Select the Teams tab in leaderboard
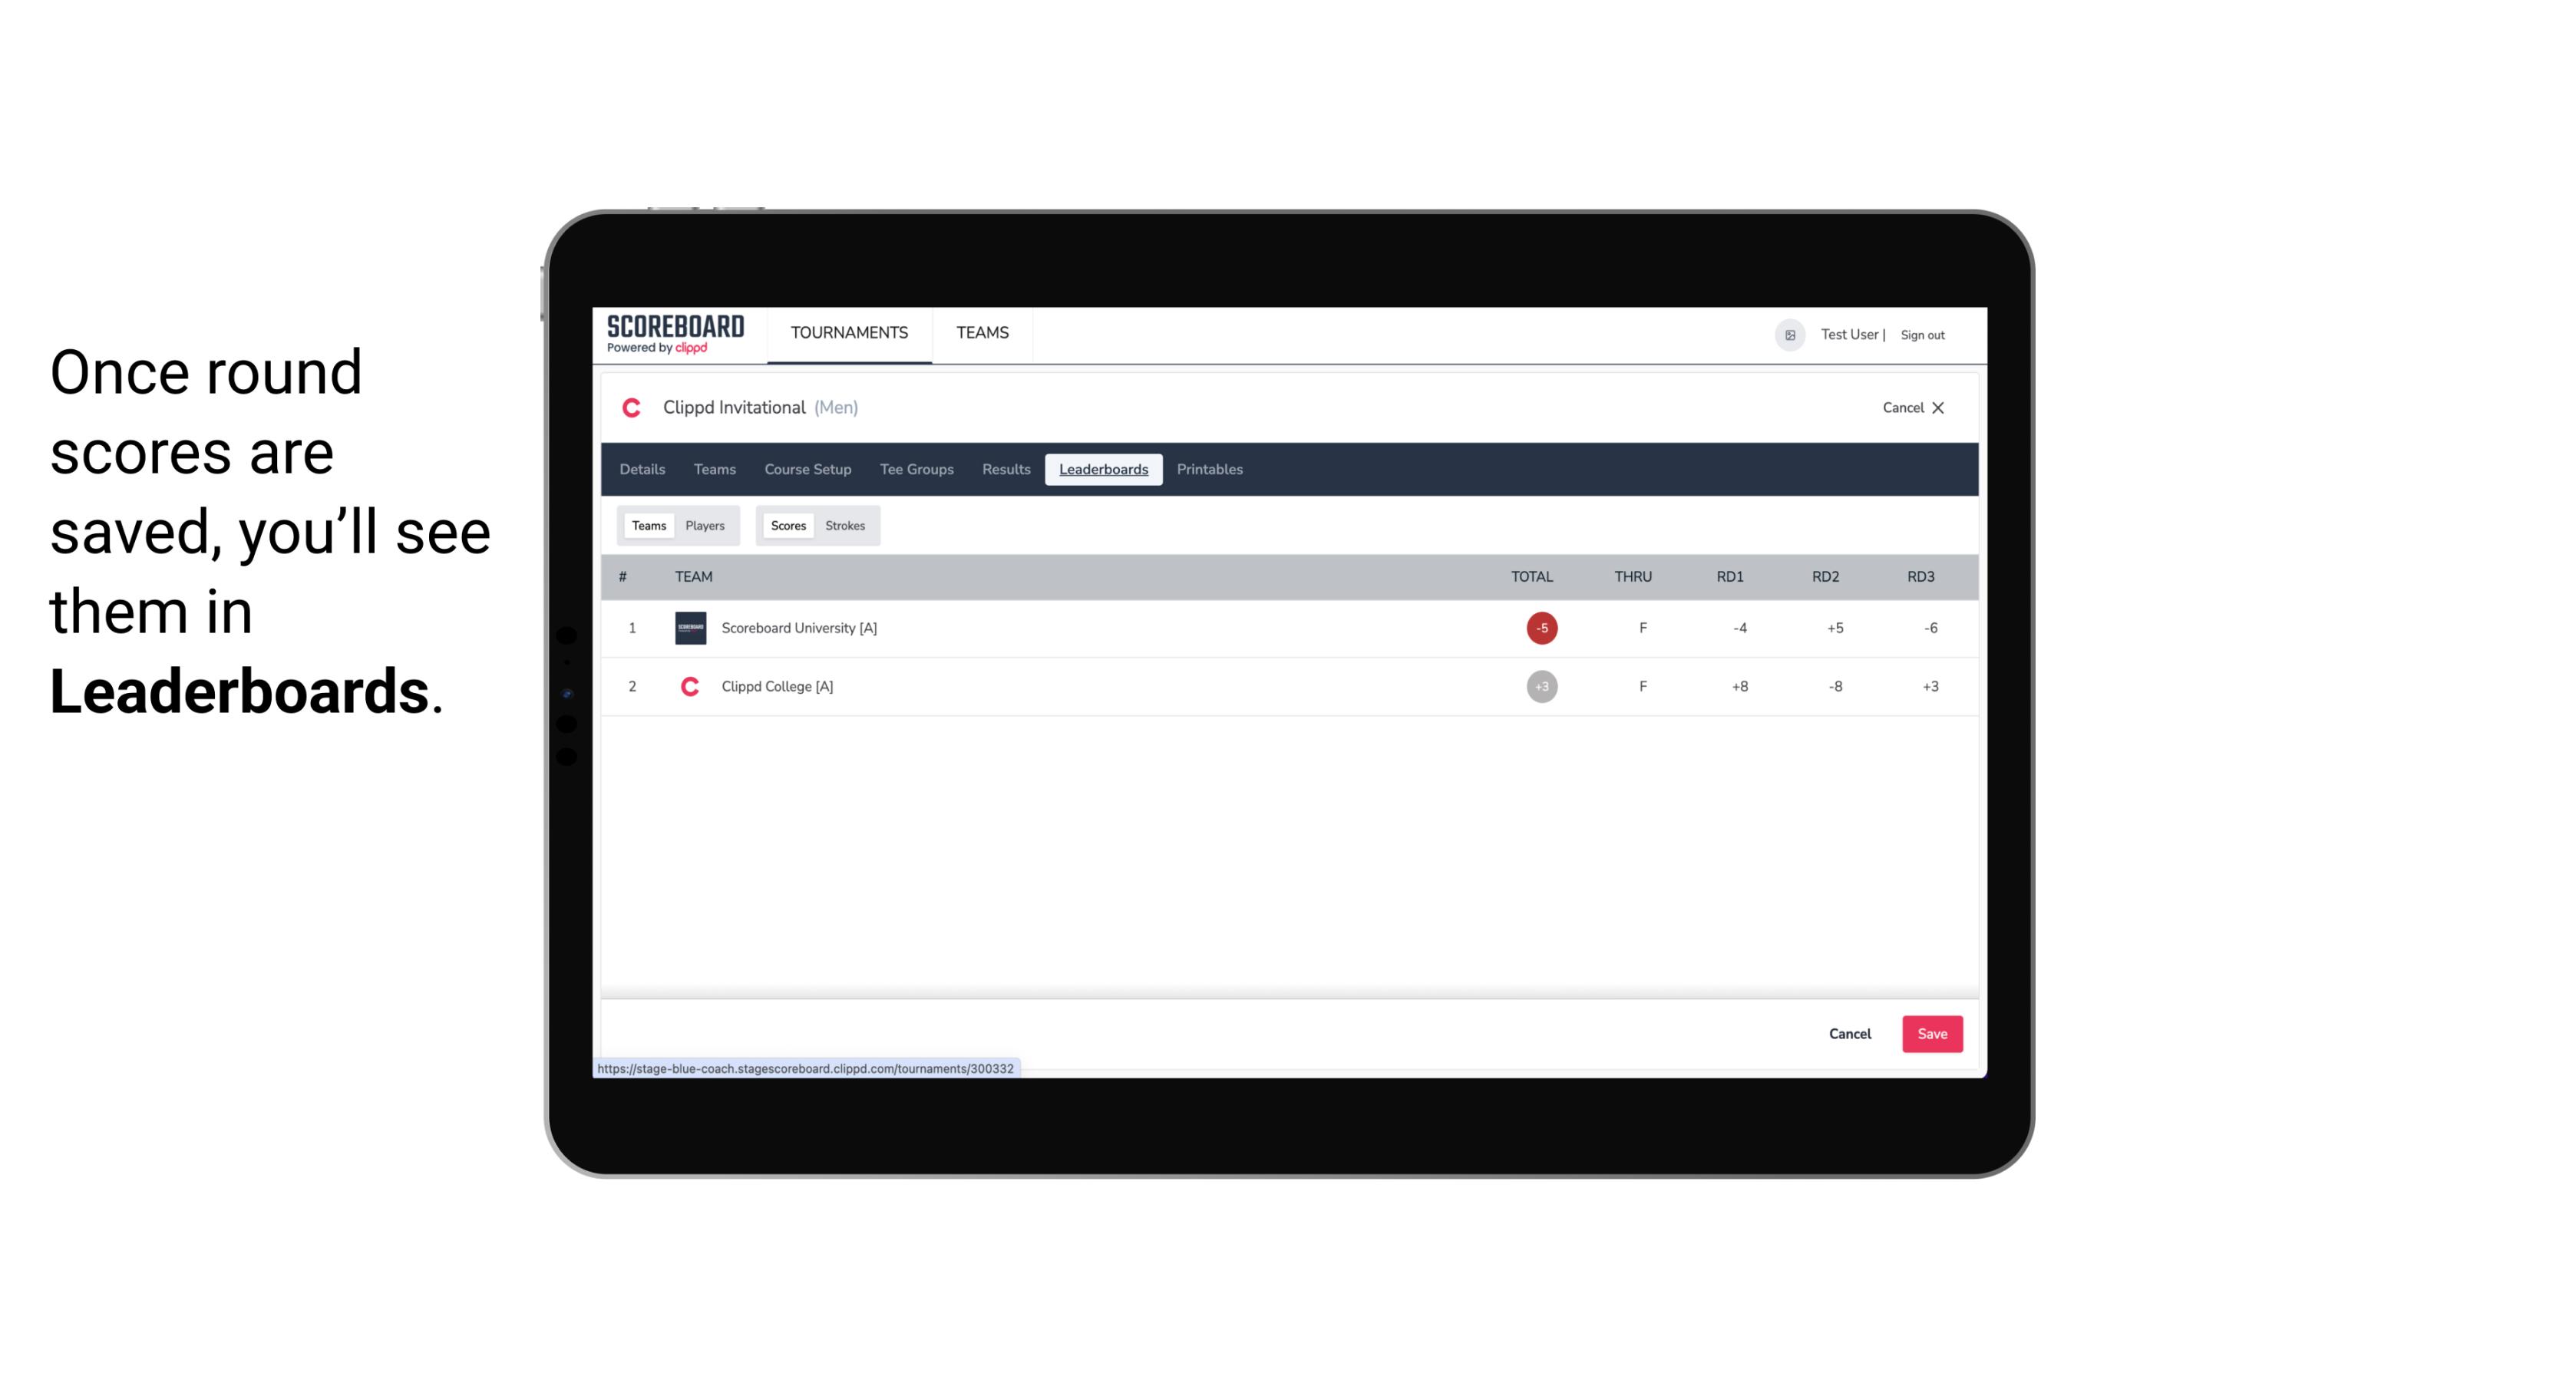Screen dimensions: 2576x1386 point(647,524)
